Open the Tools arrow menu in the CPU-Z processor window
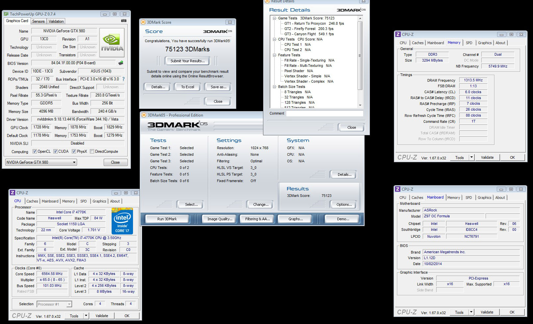Viewport: 533px width, 324px height. click(x=86, y=315)
